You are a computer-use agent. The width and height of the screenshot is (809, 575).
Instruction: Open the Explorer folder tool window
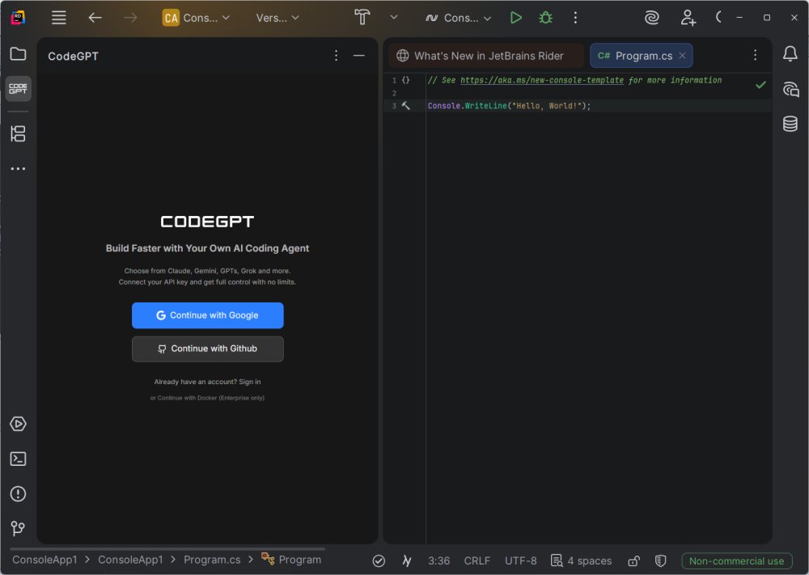click(18, 54)
